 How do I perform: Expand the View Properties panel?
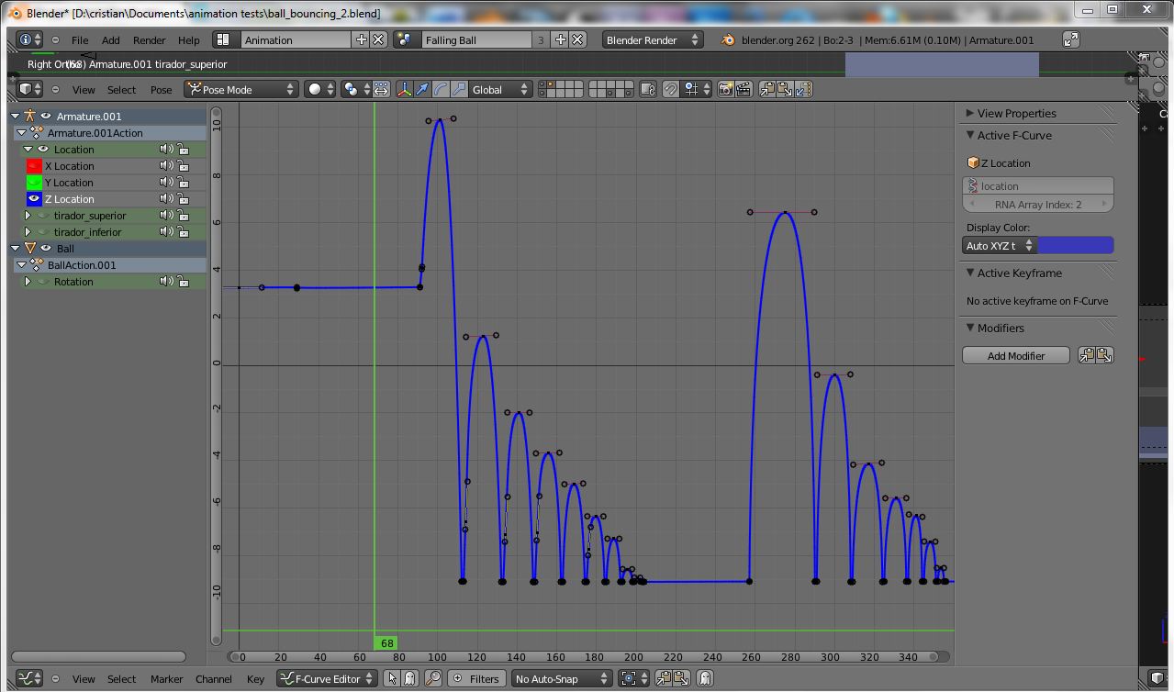(969, 113)
